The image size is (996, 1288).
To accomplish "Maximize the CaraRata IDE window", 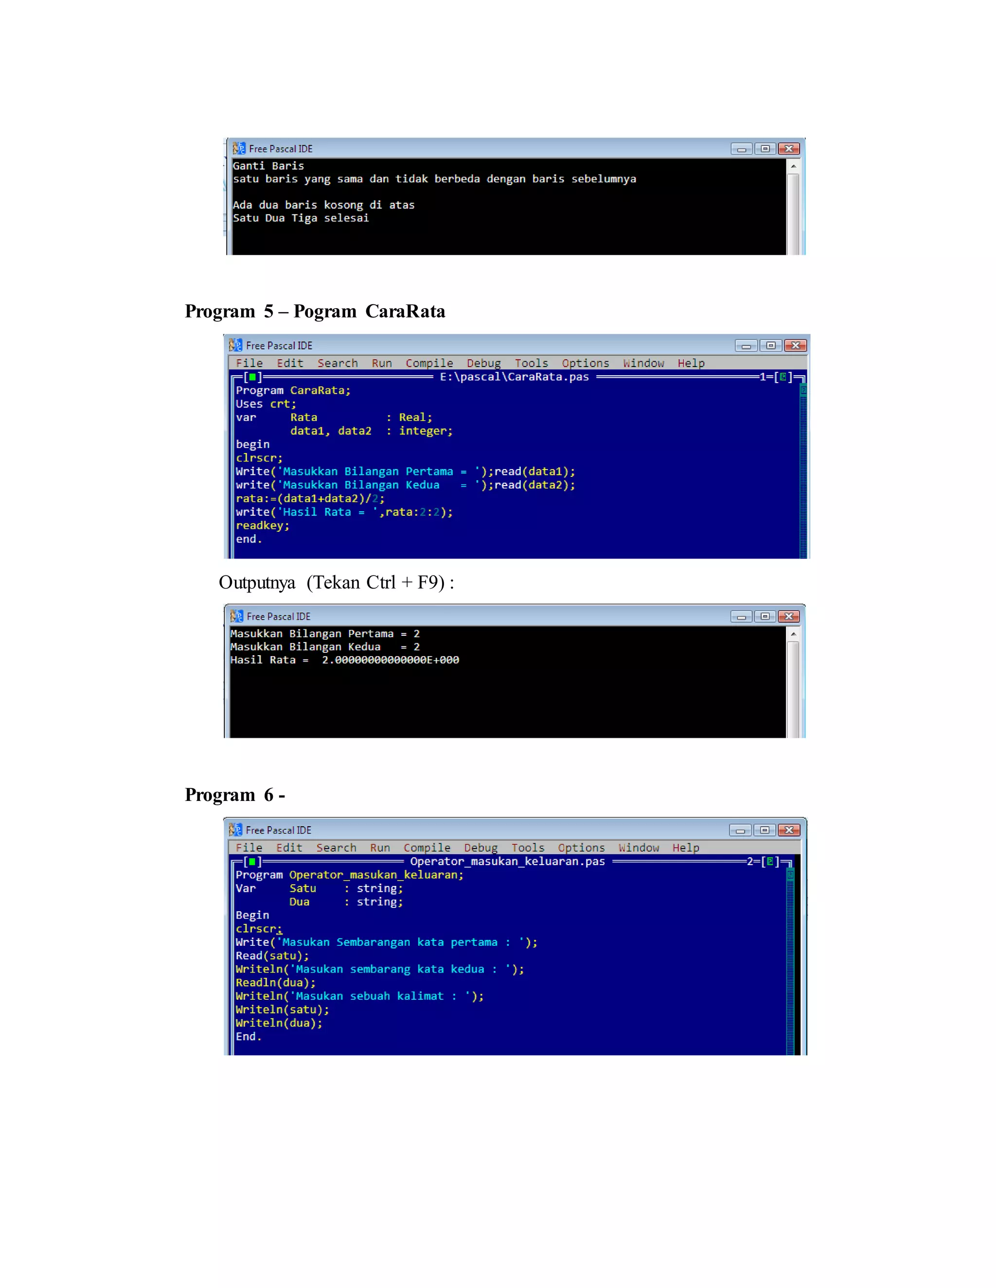I will [x=771, y=346].
